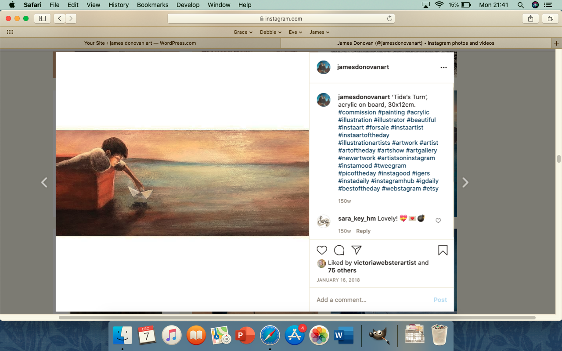The width and height of the screenshot is (562, 351).
Task: Like sara_key_hm's comment with small heart
Action: tap(438, 221)
